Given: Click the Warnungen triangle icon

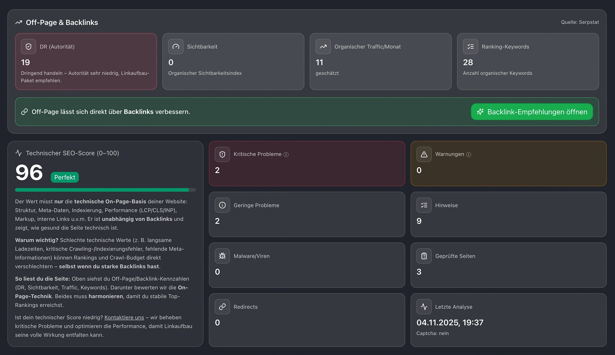Looking at the screenshot, I should coord(424,154).
